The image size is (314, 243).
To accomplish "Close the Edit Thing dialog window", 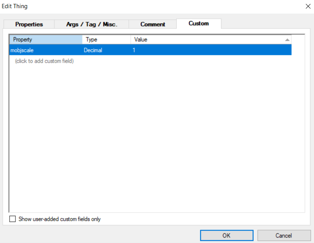I will 308,6.
